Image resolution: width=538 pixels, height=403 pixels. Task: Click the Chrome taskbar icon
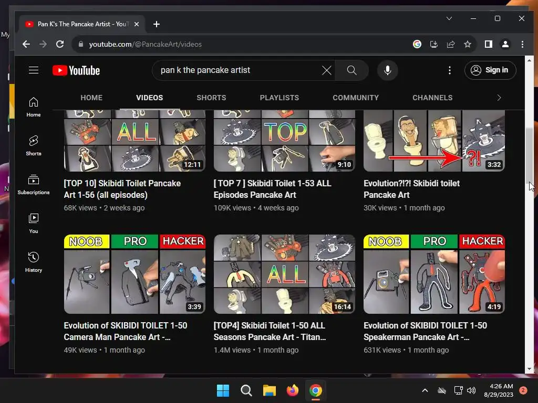tap(316, 390)
